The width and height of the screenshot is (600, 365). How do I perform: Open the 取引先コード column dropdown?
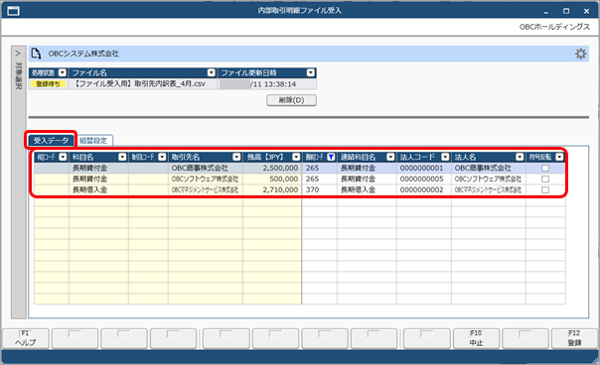click(x=162, y=157)
